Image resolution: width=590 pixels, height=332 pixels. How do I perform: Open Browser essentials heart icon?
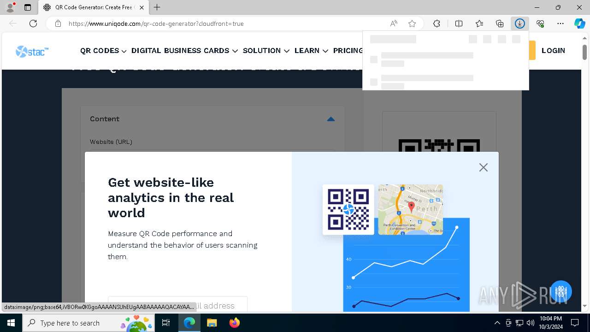point(540,24)
